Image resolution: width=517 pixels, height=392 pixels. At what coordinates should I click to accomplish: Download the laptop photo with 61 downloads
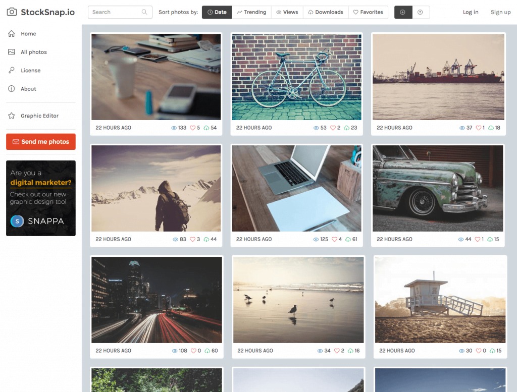click(348, 240)
